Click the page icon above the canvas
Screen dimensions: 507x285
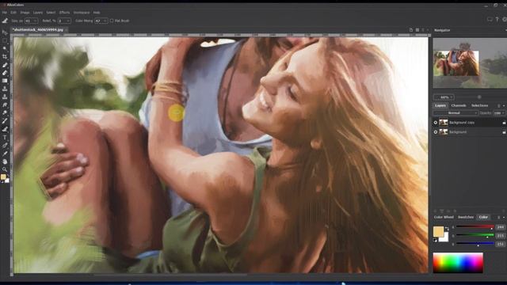pyautogui.click(x=411, y=30)
